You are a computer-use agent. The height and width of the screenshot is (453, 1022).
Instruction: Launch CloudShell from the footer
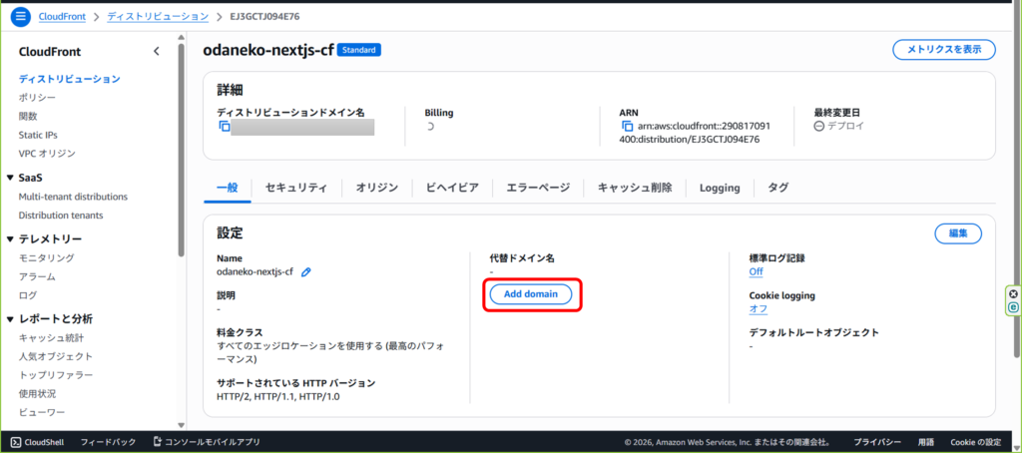[x=38, y=442]
